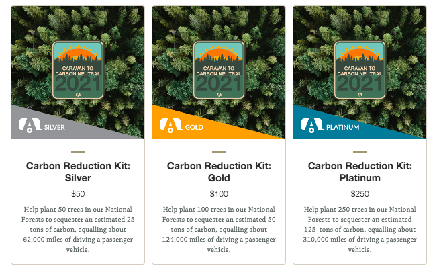Open Carbon Reduction Kit: Silver title
This screenshot has width=437, height=272.
78,171
